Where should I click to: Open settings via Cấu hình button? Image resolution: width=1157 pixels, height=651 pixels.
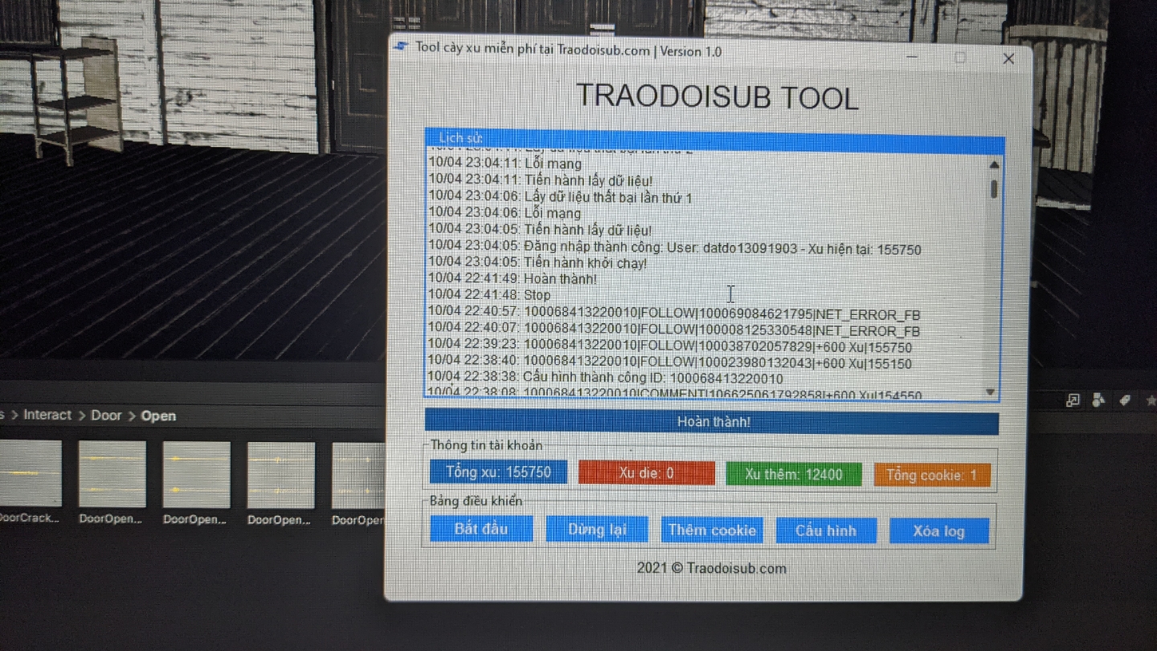tap(826, 531)
